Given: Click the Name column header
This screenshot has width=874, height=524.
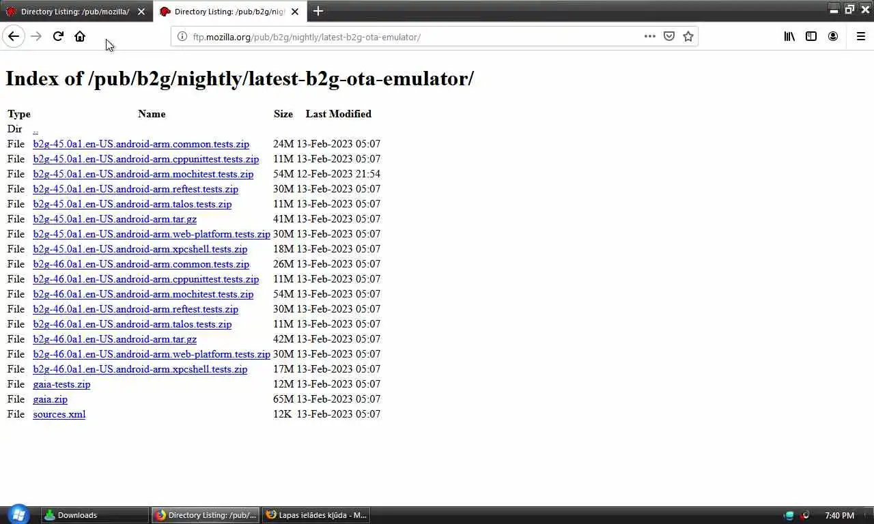Looking at the screenshot, I should coord(152,114).
